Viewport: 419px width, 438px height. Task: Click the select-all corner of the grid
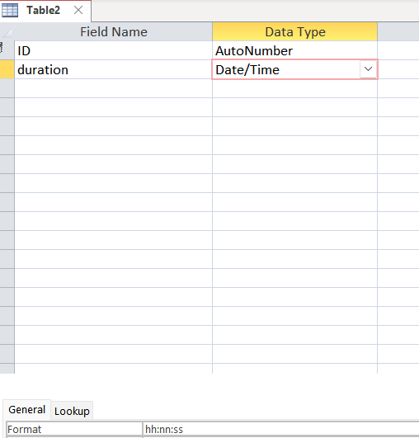point(7,31)
